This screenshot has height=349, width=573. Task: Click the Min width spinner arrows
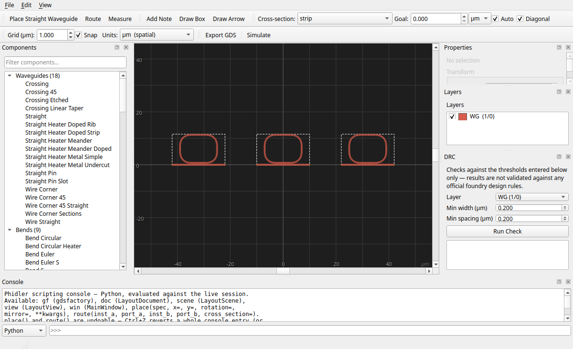(565, 208)
